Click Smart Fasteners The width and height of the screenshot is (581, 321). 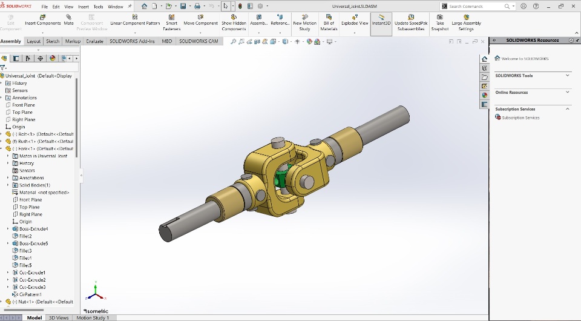click(x=171, y=22)
